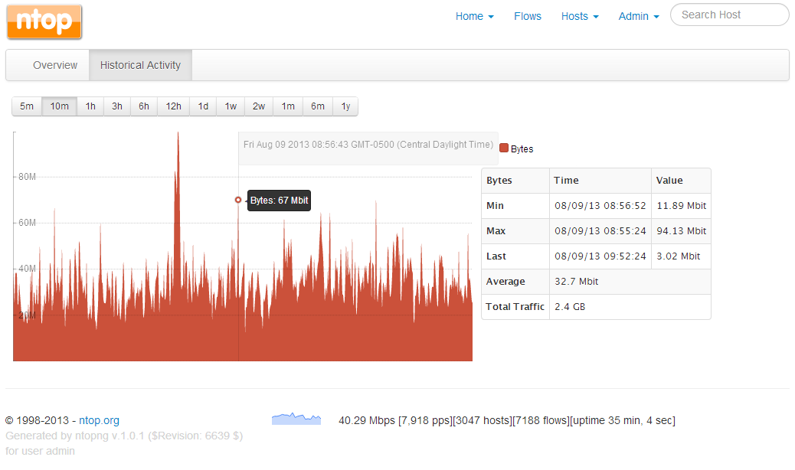
Task: Click the chart data point marker
Action: point(238,200)
